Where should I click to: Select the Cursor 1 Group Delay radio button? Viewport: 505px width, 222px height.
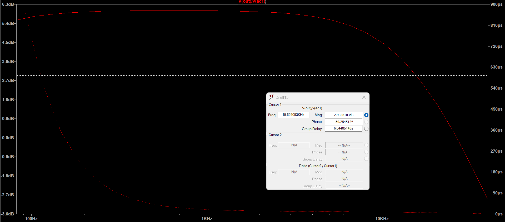366,129
